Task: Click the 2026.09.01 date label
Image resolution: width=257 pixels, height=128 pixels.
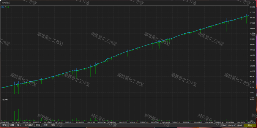Action: 240,122
